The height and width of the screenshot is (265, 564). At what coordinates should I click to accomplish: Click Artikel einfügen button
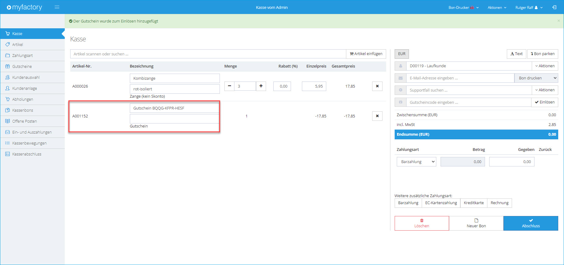click(366, 54)
